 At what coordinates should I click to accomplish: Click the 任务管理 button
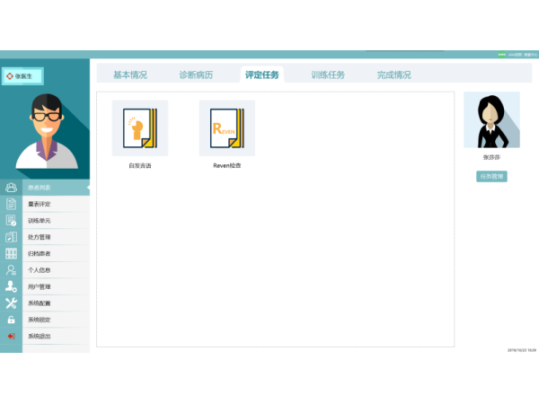(491, 177)
